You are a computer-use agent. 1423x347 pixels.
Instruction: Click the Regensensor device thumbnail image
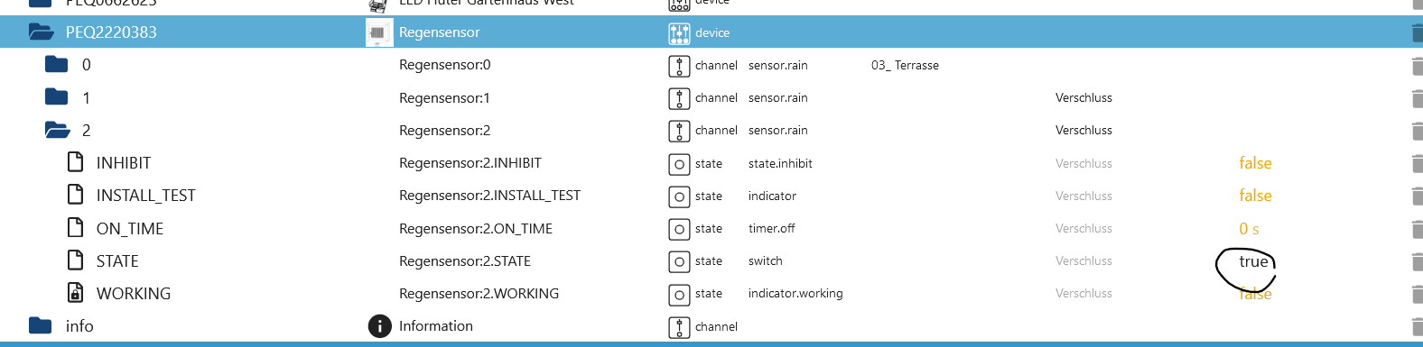[379, 32]
